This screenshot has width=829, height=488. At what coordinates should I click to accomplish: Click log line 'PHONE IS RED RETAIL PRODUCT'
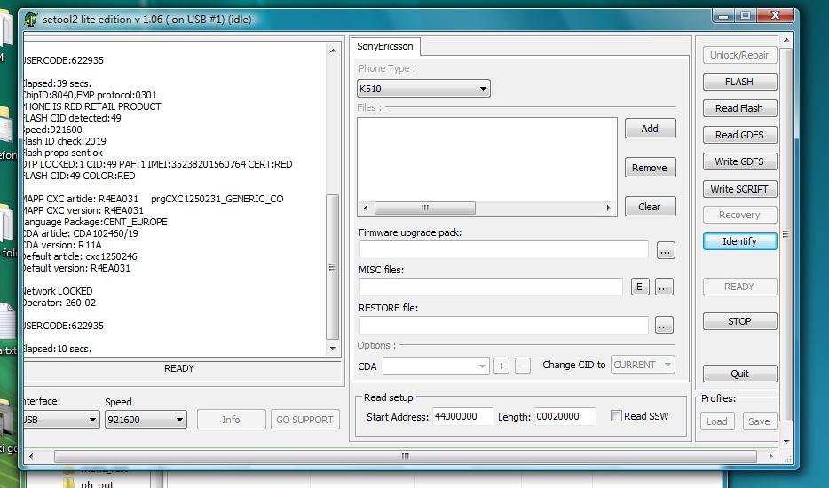click(92, 106)
